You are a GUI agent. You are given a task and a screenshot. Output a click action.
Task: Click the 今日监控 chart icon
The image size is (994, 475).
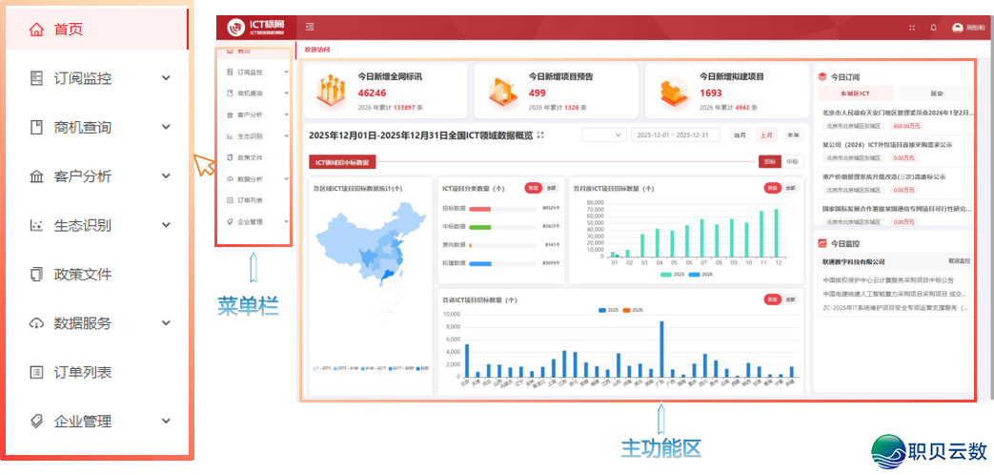click(822, 243)
